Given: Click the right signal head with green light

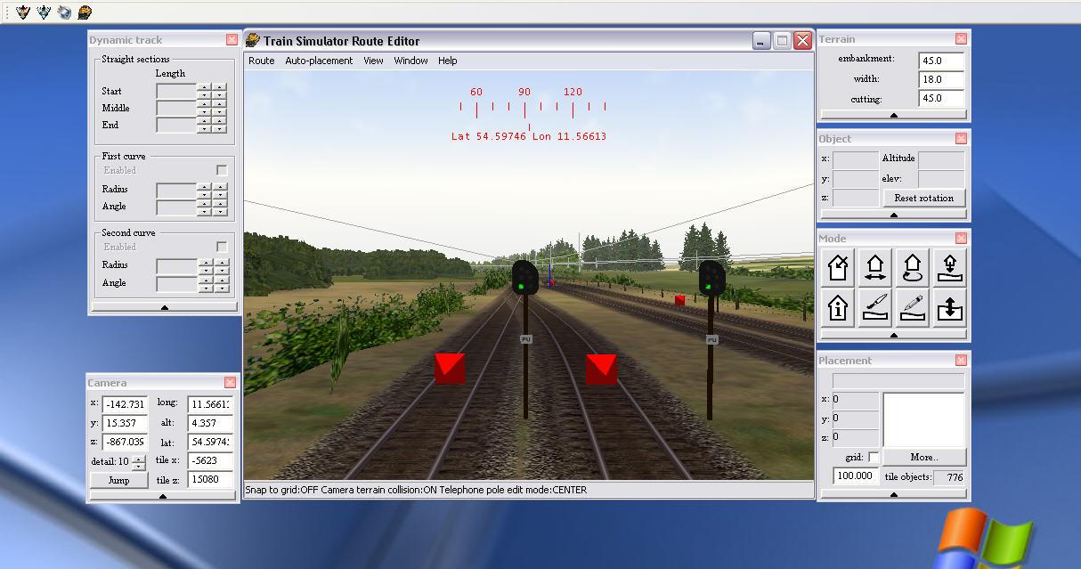Looking at the screenshot, I should pyautogui.click(x=711, y=277).
